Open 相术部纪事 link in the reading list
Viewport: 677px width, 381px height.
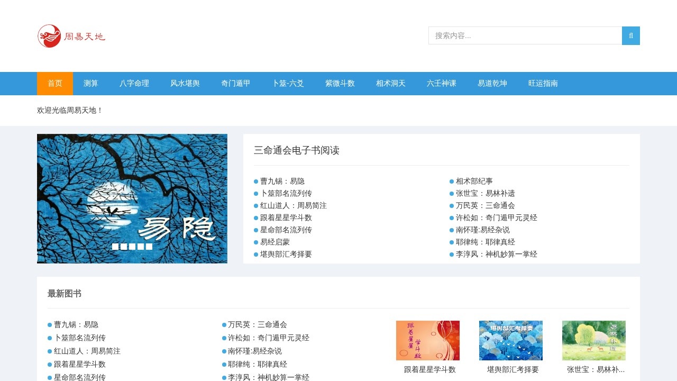(x=474, y=181)
